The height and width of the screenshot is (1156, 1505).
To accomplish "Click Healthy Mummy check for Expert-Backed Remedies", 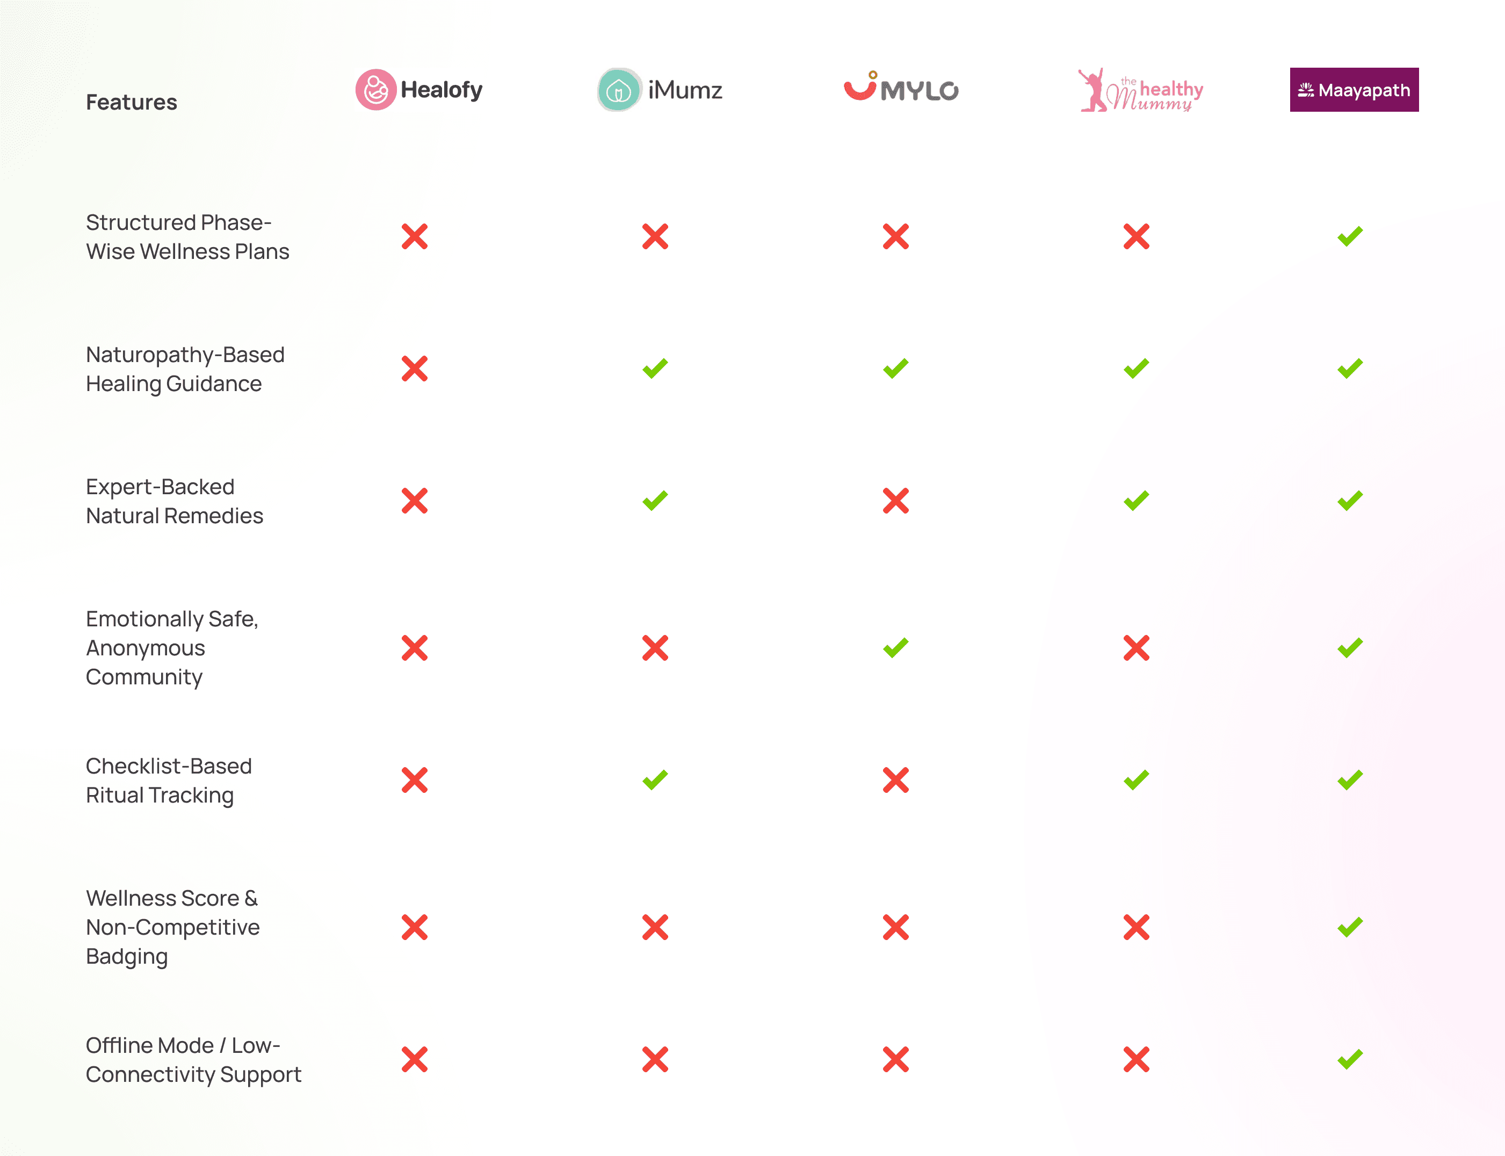I will pyautogui.click(x=1137, y=500).
